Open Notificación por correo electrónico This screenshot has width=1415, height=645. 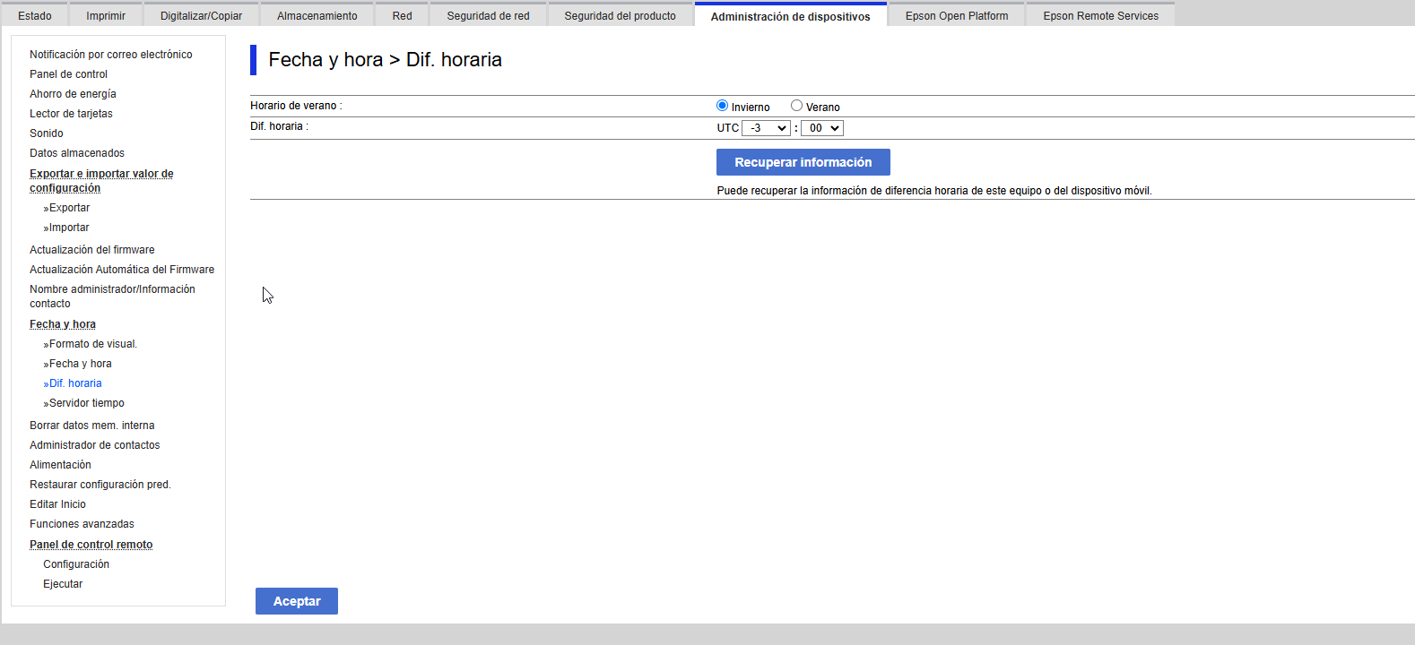coord(111,55)
